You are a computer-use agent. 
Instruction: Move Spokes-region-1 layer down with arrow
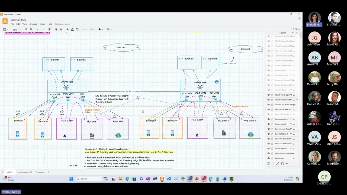(x=291, y=148)
